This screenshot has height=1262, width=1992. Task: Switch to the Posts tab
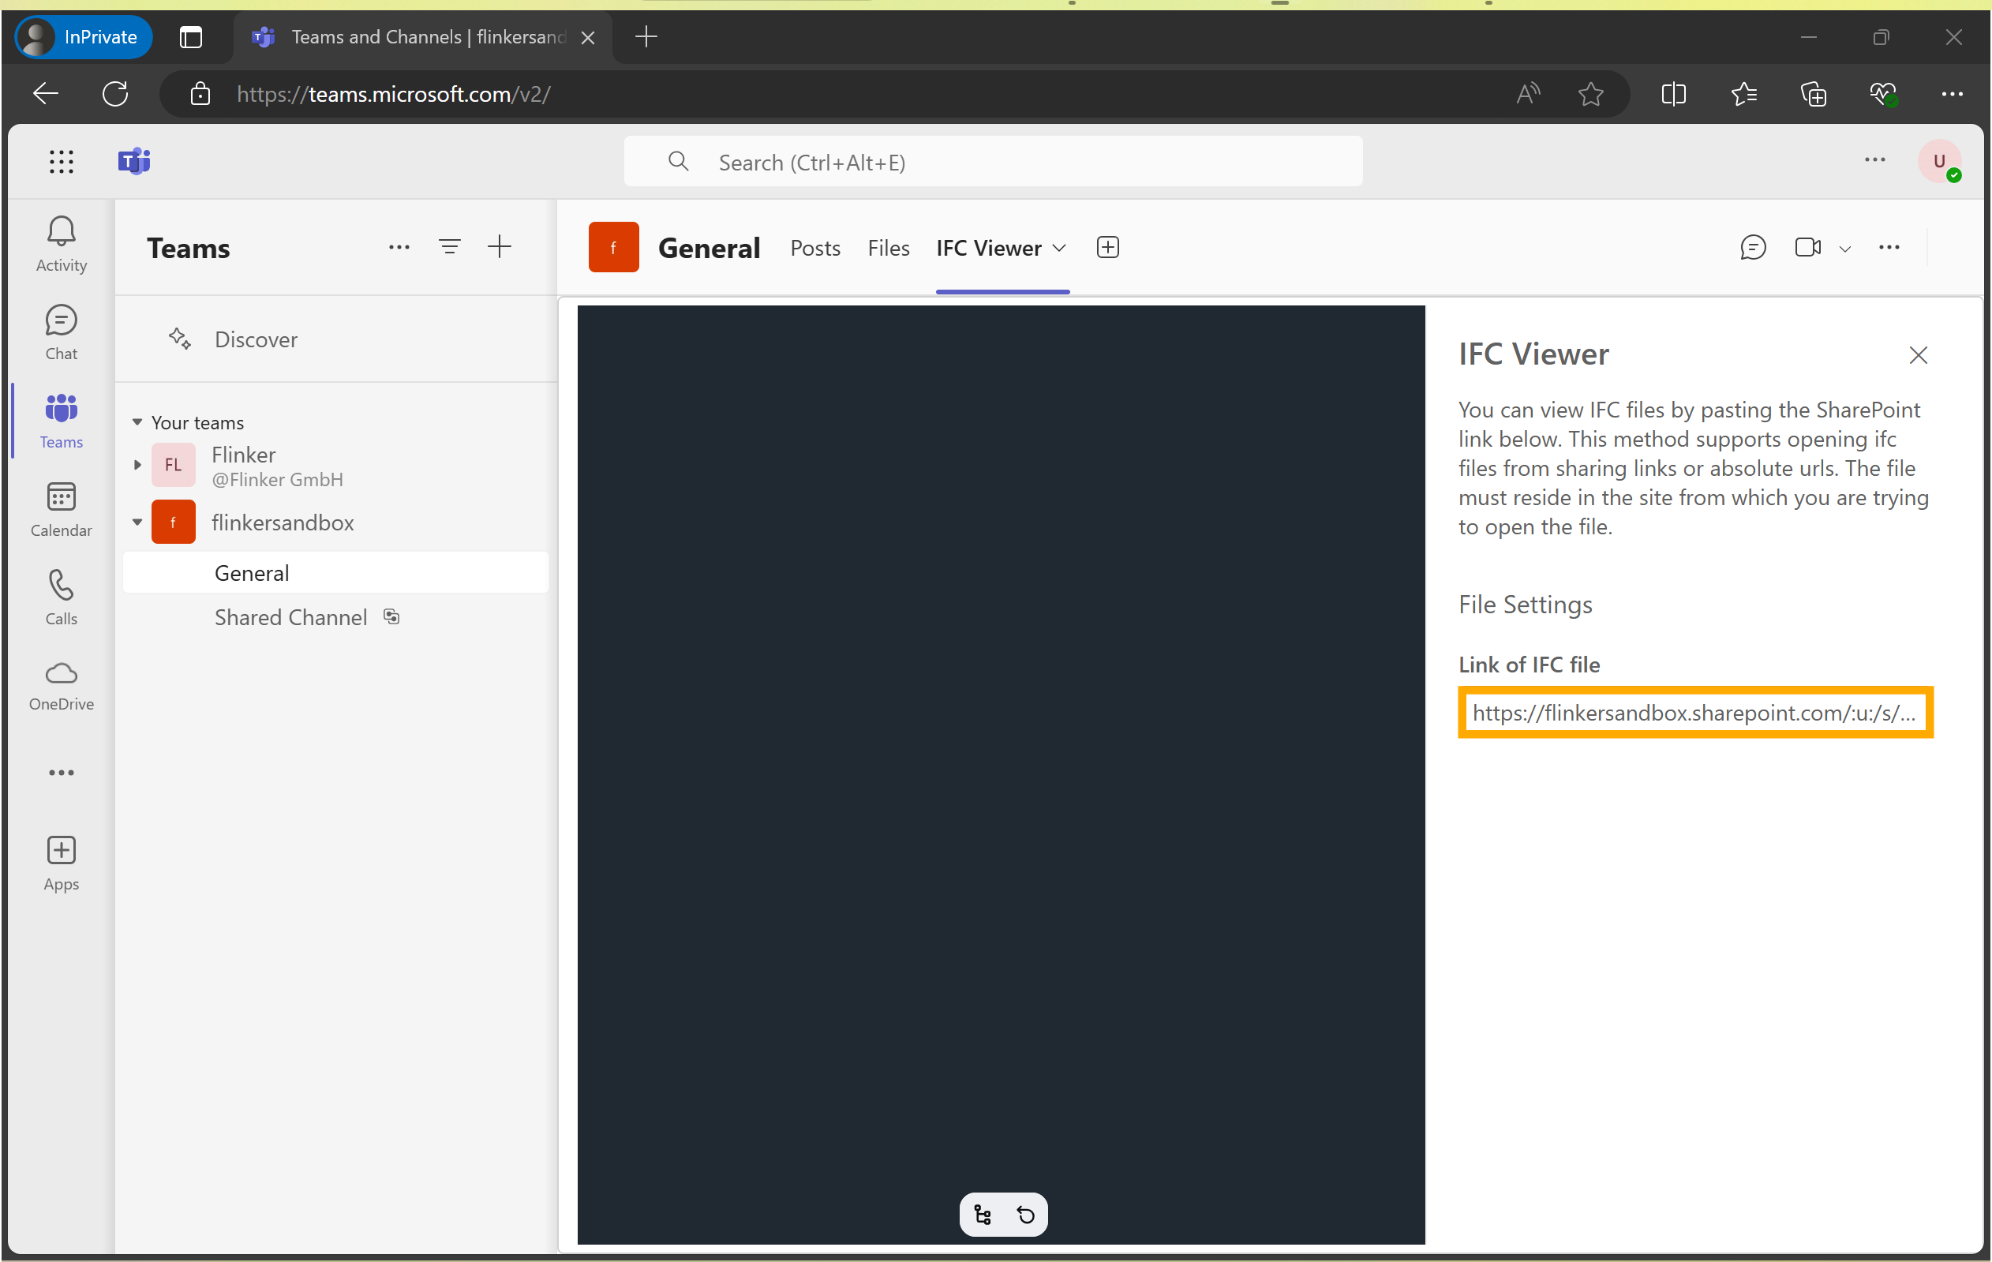click(814, 247)
